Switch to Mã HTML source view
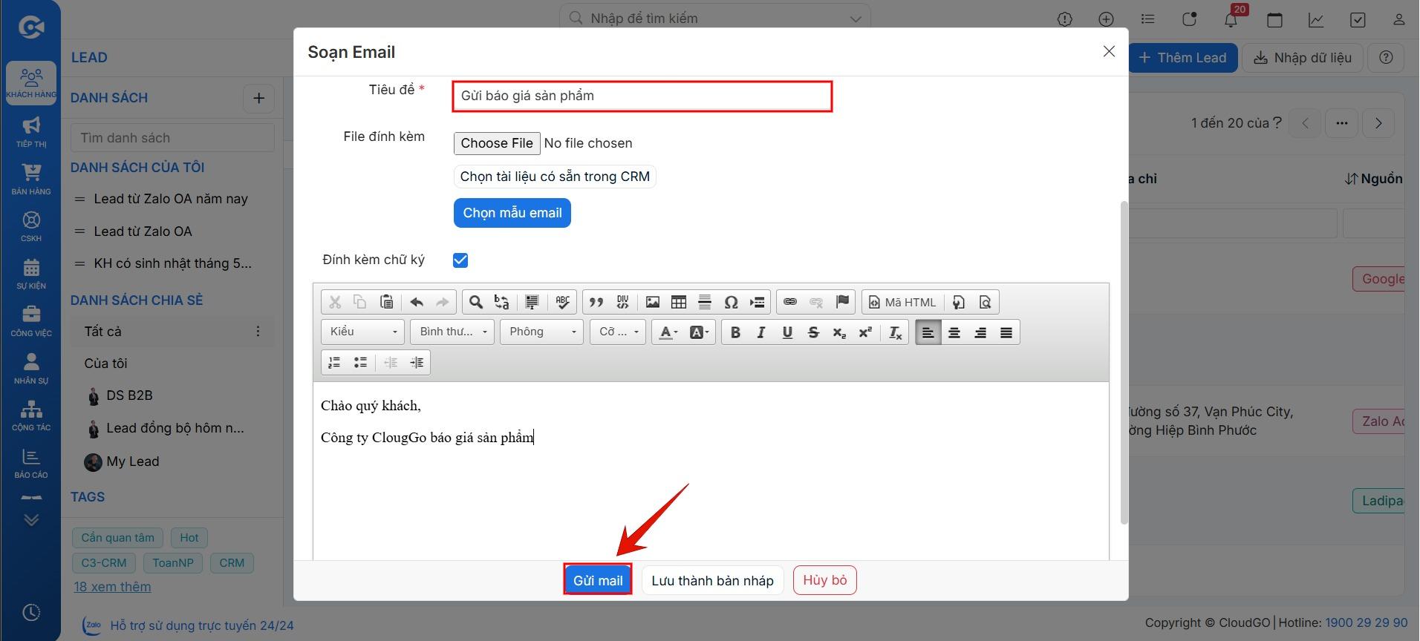1420x641 pixels. (x=902, y=302)
